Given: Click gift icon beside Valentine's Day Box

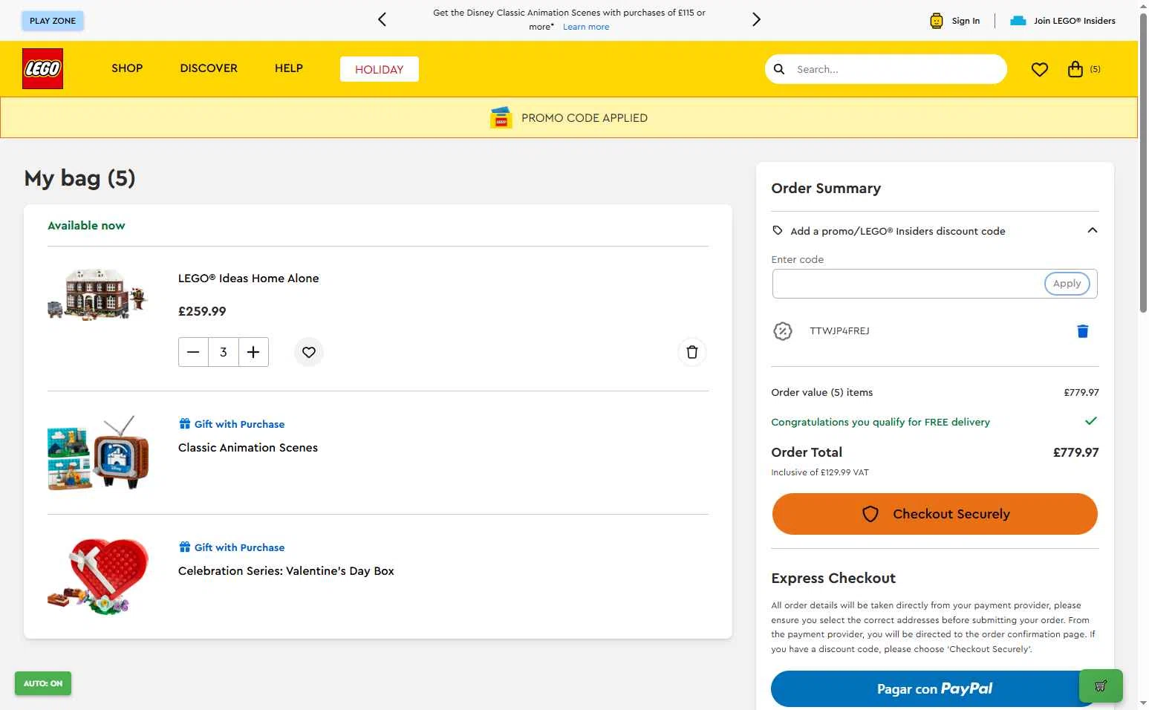Looking at the screenshot, I should point(185,547).
